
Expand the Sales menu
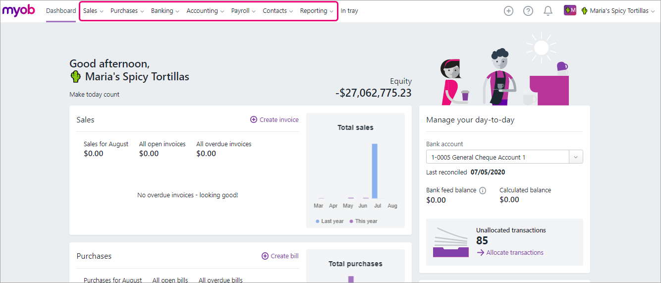click(93, 11)
